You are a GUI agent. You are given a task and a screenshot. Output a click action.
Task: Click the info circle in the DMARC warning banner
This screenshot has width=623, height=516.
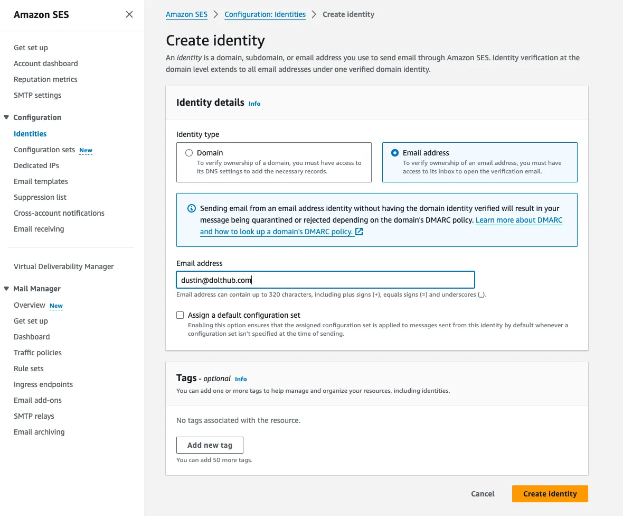(x=191, y=208)
